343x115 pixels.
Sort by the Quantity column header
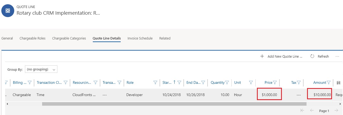217,83
